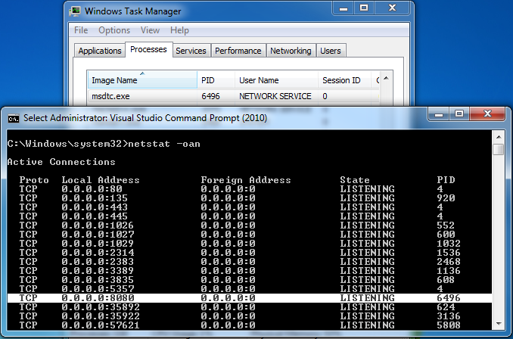Viewport: 513px width, 339px height.
Task: Click the Local Address column heading
Action: pos(101,180)
